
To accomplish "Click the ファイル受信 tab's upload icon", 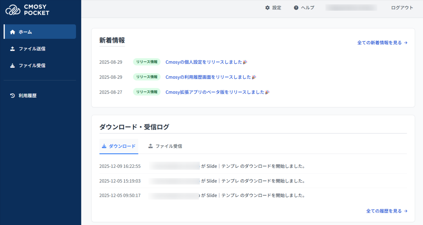I will pos(151,146).
